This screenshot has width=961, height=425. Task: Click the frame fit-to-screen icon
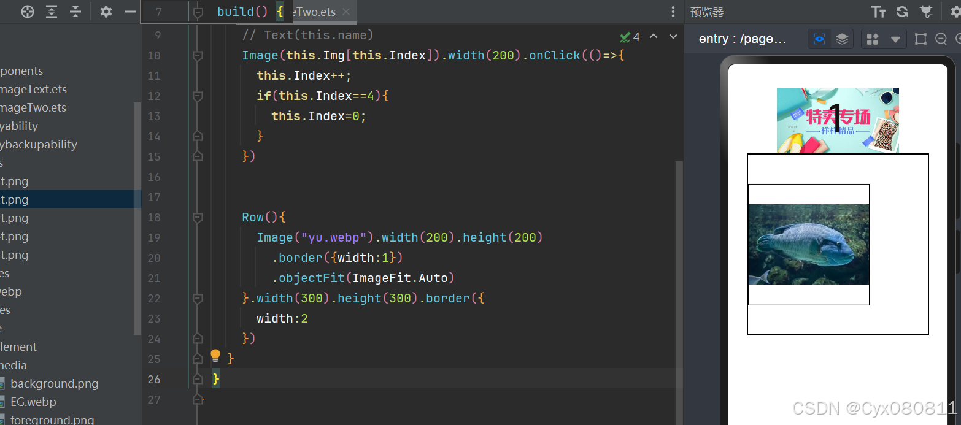pyautogui.click(x=920, y=39)
